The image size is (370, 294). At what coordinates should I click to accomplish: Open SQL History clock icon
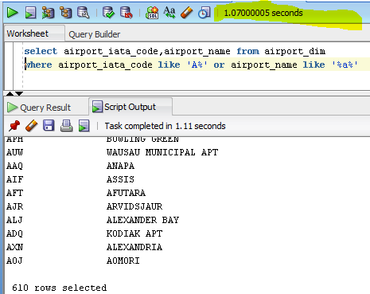204,13
